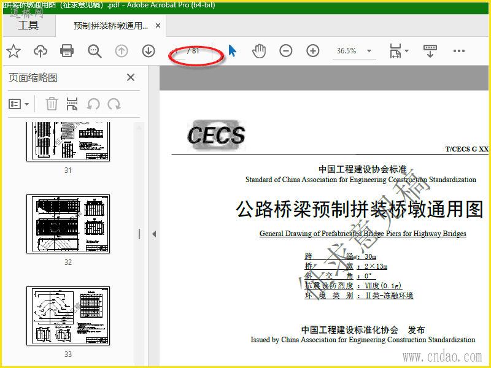Print the document with printer icon
Image resolution: width=491 pixels, height=368 pixels.
coord(67,51)
